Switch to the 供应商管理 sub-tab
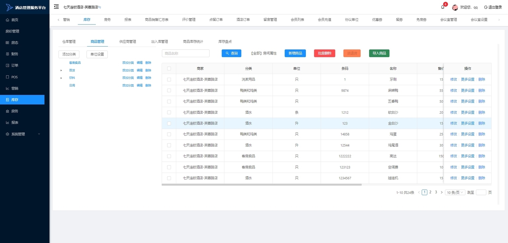Viewport: 508px width, 243px height. pyautogui.click(x=128, y=42)
